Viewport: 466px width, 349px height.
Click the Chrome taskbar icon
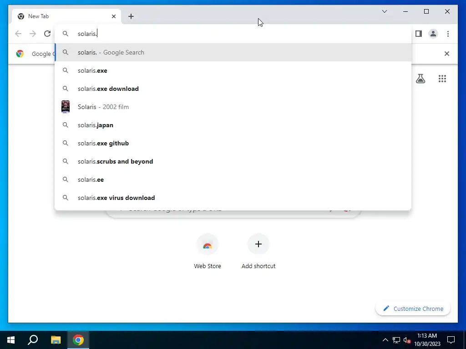coord(78,340)
